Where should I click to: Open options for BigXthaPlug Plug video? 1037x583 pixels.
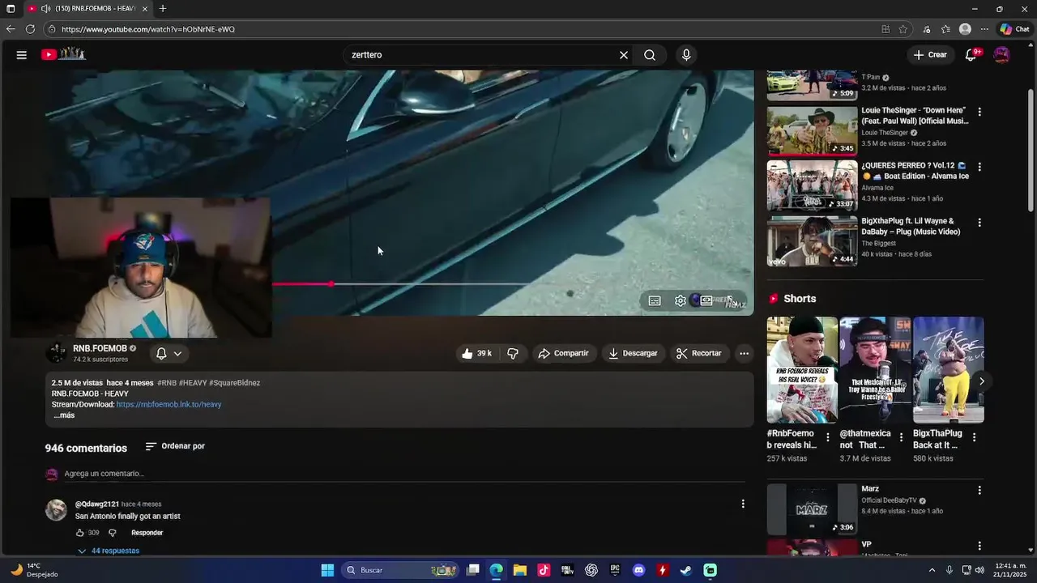click(979, 222)
